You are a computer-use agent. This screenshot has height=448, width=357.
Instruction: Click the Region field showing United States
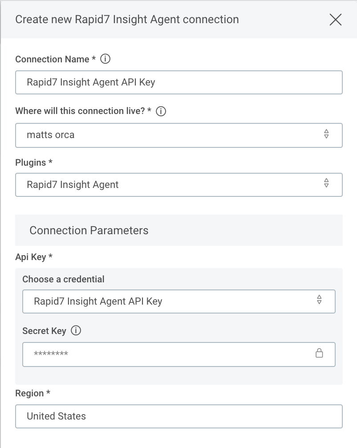tap(178, 416)
